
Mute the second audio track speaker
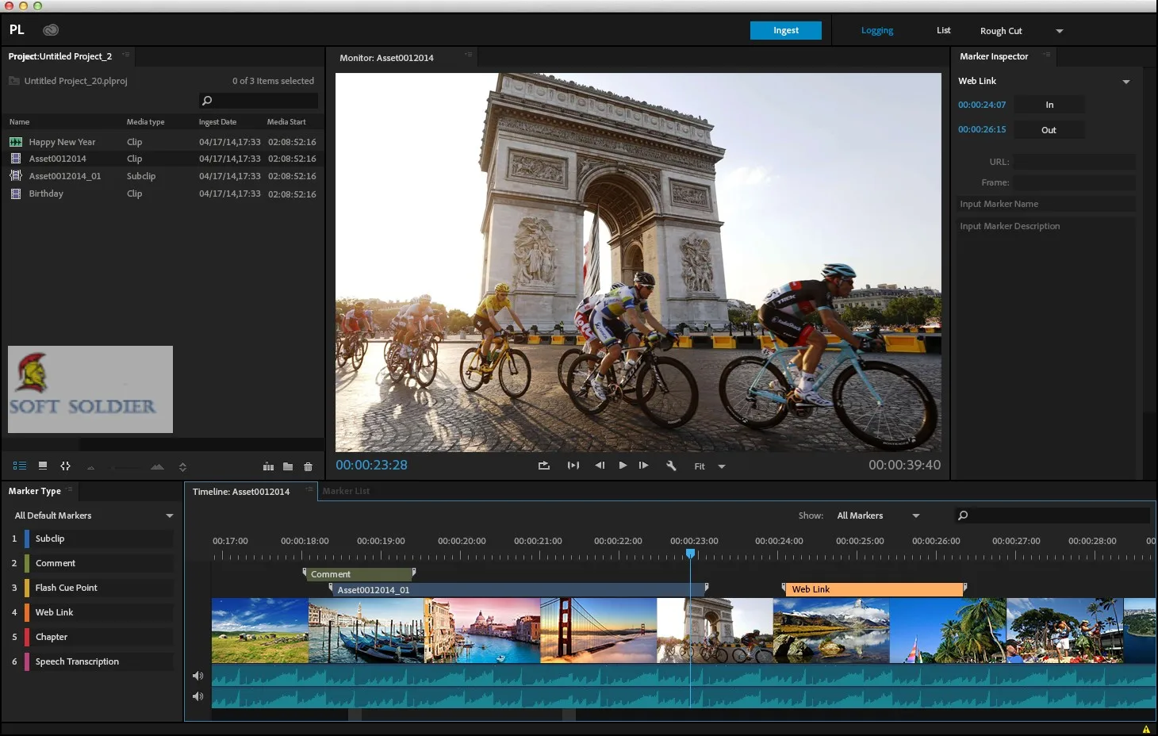pos(198,696)
